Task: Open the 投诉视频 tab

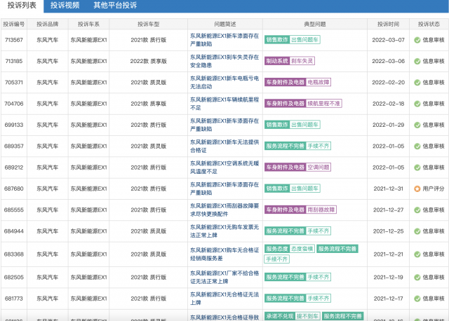Action: 65,6
